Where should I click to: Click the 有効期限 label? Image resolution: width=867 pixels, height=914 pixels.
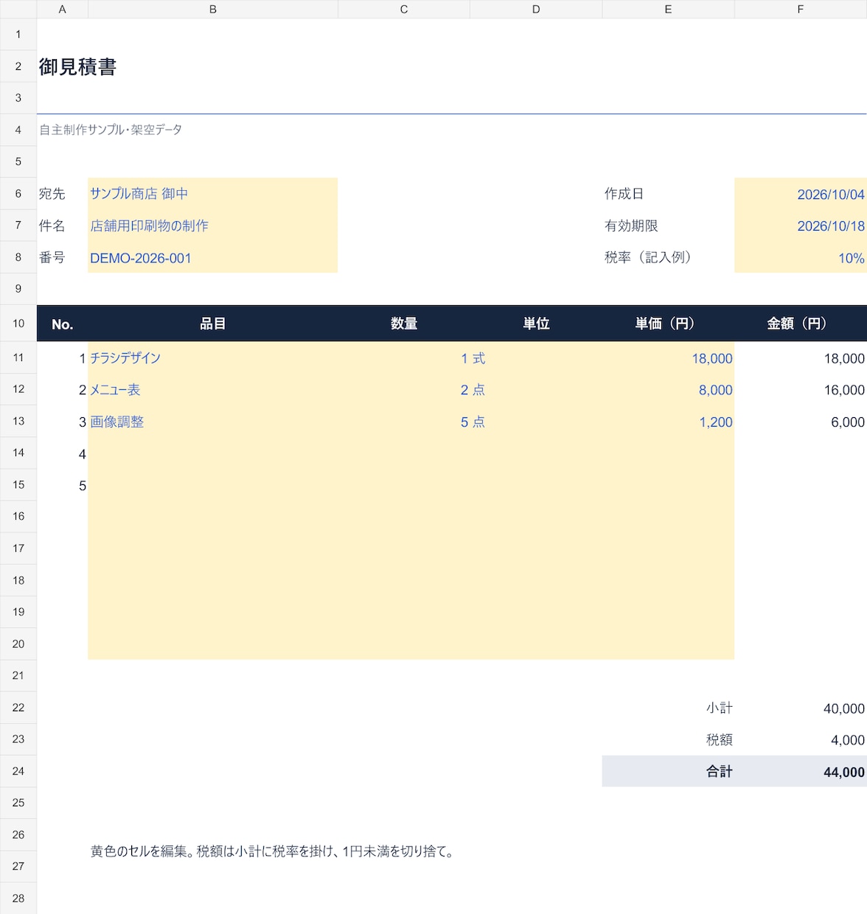tap(631, 226)
